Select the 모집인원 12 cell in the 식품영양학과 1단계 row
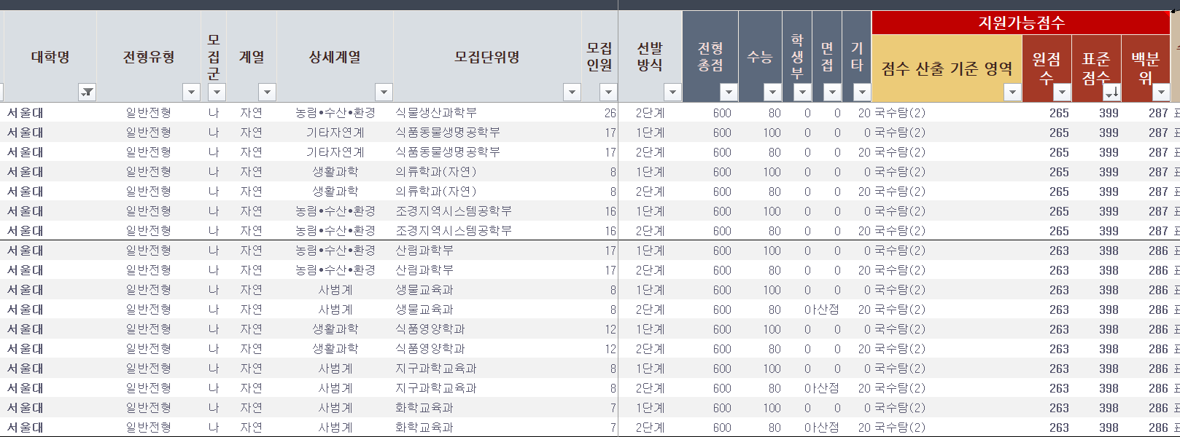This screenshot has width=1180, height=437. coord(599,329)
